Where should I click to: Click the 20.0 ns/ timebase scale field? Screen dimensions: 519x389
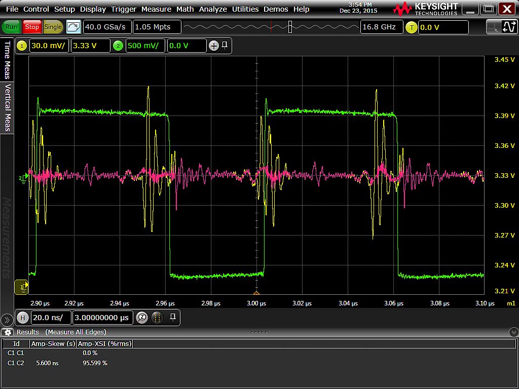coord(50,318)
